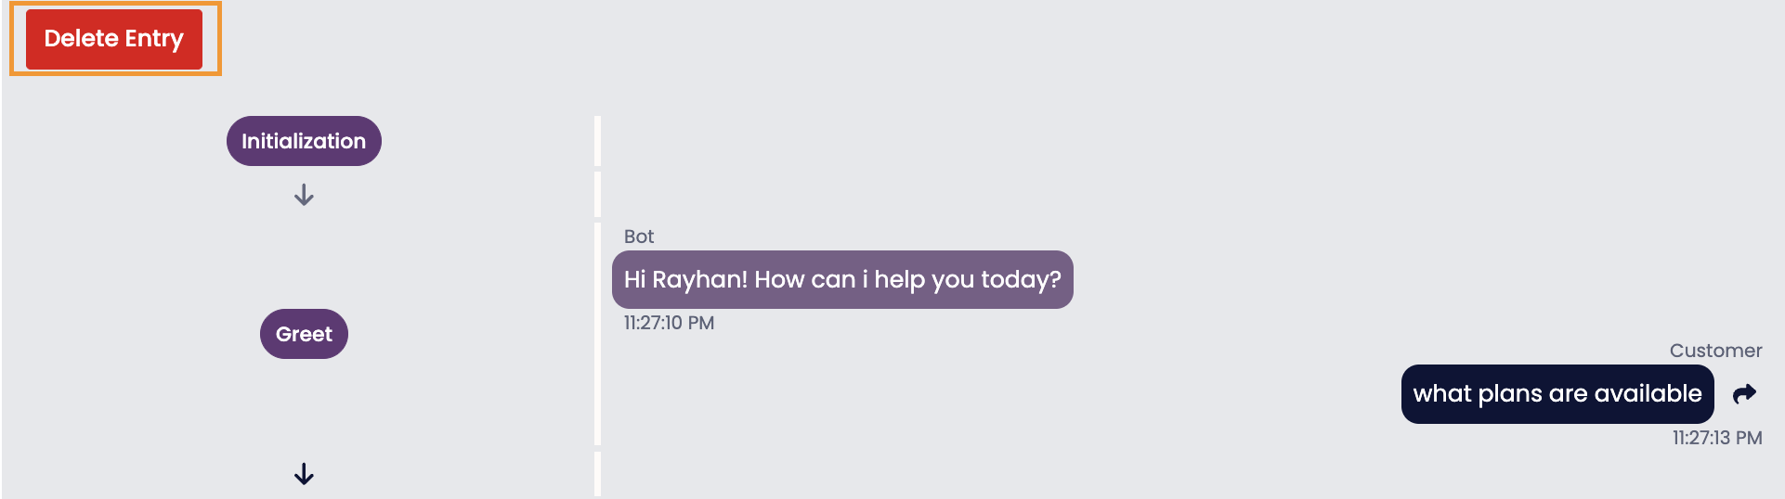Click the divider segment beside the bot message

pyautogui.click(x=597, y=334)
